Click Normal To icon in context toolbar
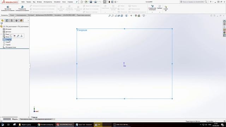The height and width of the screenshot is (127, 226). [x=22, y=36]
